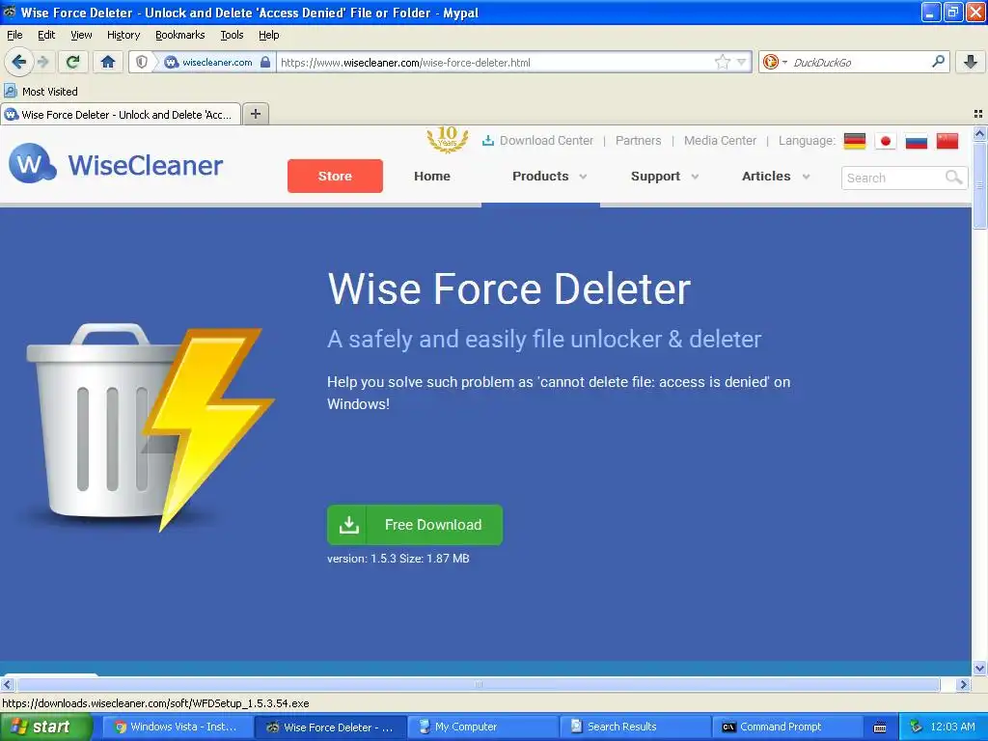The height and width of the screenshot is (741, 988).
Task: Select the Wise Force Deleter browser tab
Action: (121, 115)
